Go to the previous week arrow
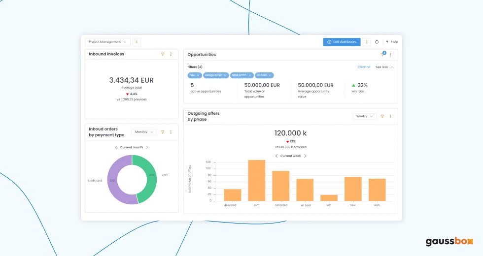This screenshot has height=256, width=483. [276, 156]
